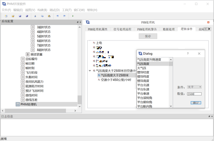Open the 帮助(H) menu
The width and height of the screenshot is (214, 141).
(x=92, y=10)
